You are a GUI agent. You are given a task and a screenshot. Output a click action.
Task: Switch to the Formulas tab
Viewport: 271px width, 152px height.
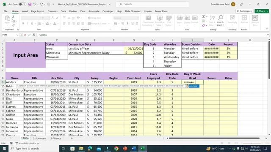click(x=53, y=11)
